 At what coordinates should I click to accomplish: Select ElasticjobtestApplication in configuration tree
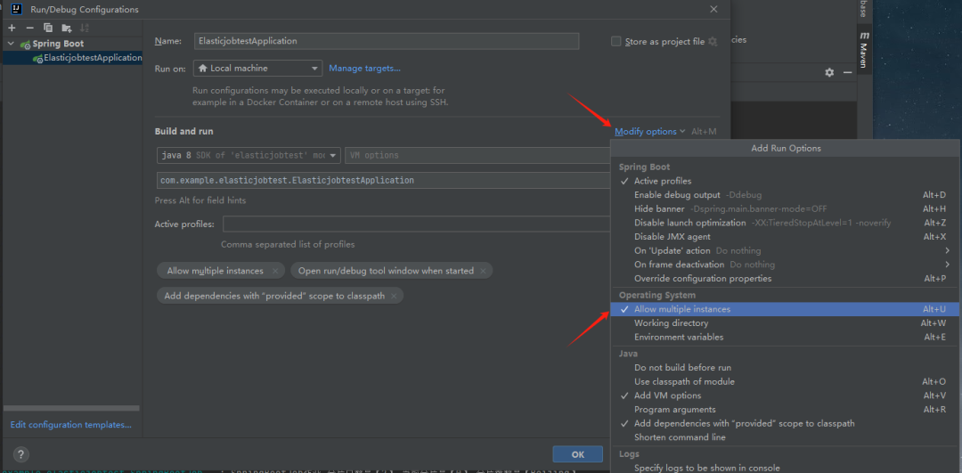[72, 58]
